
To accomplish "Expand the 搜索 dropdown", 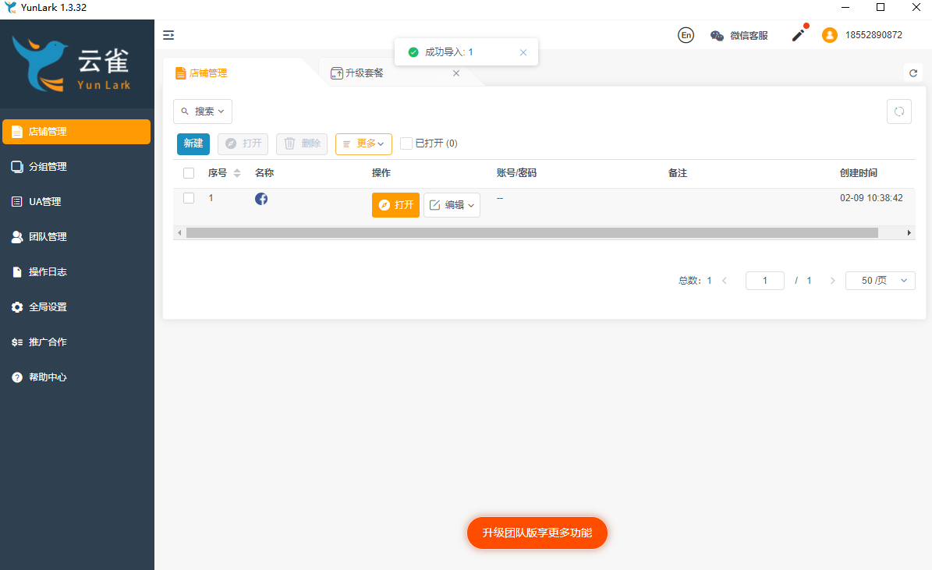I will (203, 112).
